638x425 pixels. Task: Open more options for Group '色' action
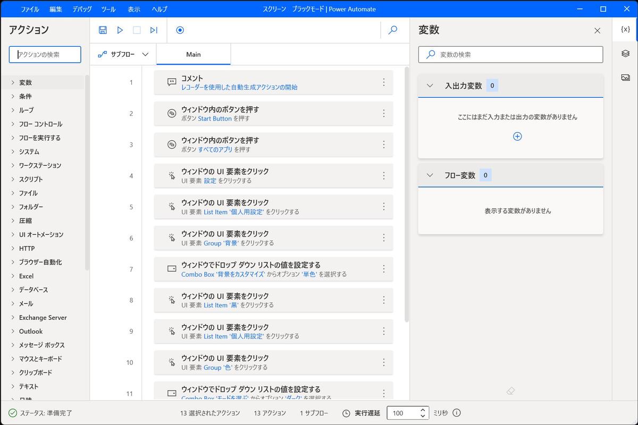point(384,362)
